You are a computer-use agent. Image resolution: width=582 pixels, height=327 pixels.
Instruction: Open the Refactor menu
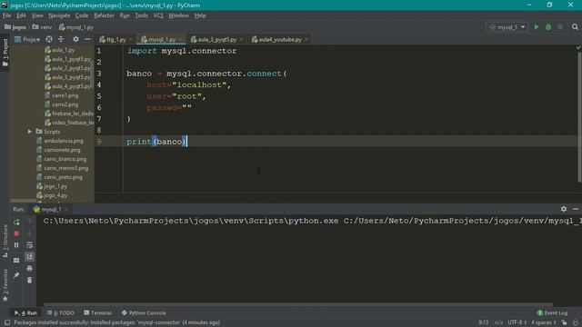point(104,15)
